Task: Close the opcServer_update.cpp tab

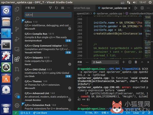Action: (129, 8)
